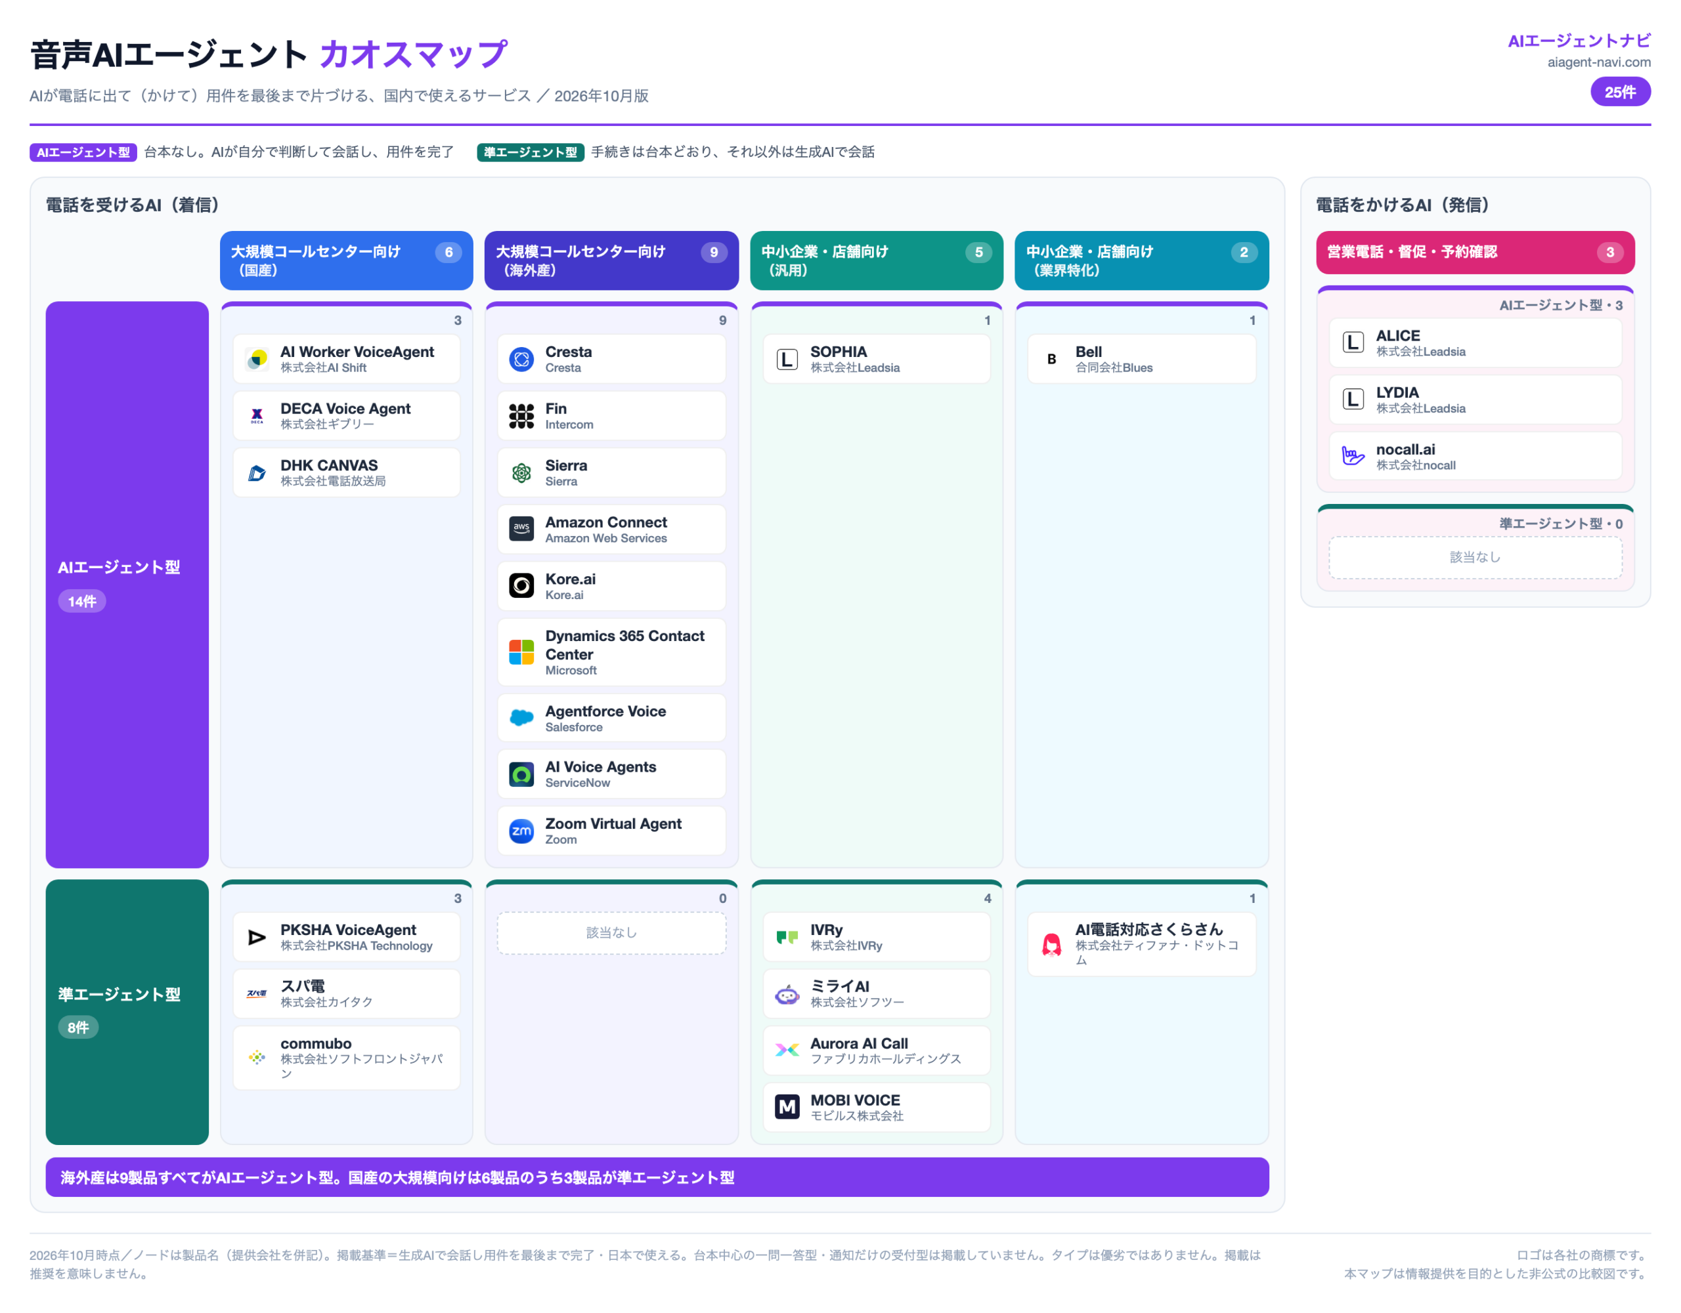The height and width of the screenshot is (1313, 1681).
Task: Click the AIエージェント型 14件 row label
Action: (127, 585)
